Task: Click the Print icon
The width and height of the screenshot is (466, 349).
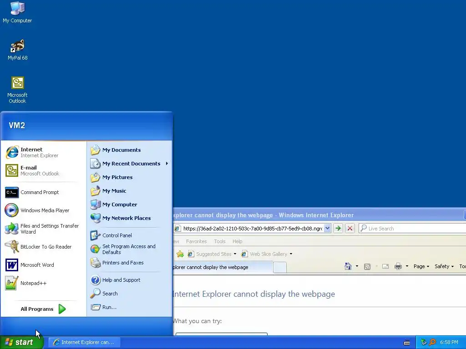Action: [x=398, y=266]
